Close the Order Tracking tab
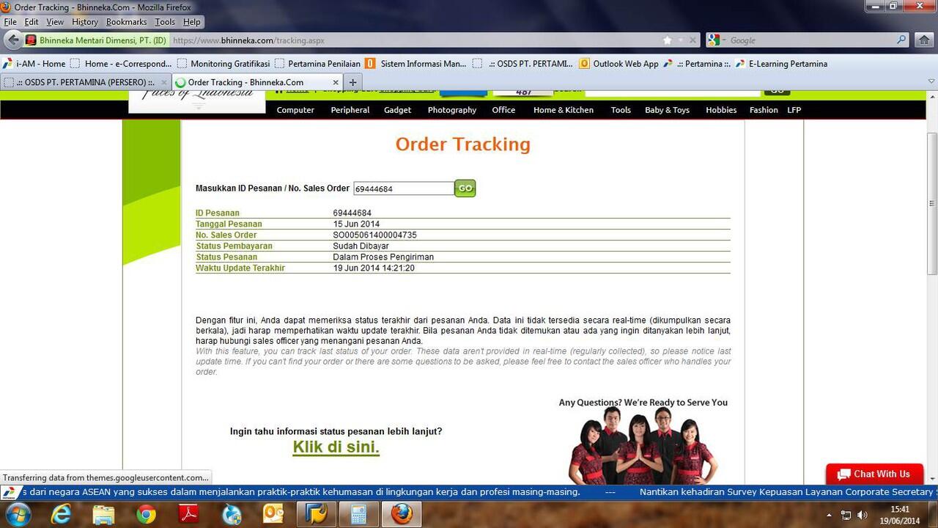 click(336, 82)
